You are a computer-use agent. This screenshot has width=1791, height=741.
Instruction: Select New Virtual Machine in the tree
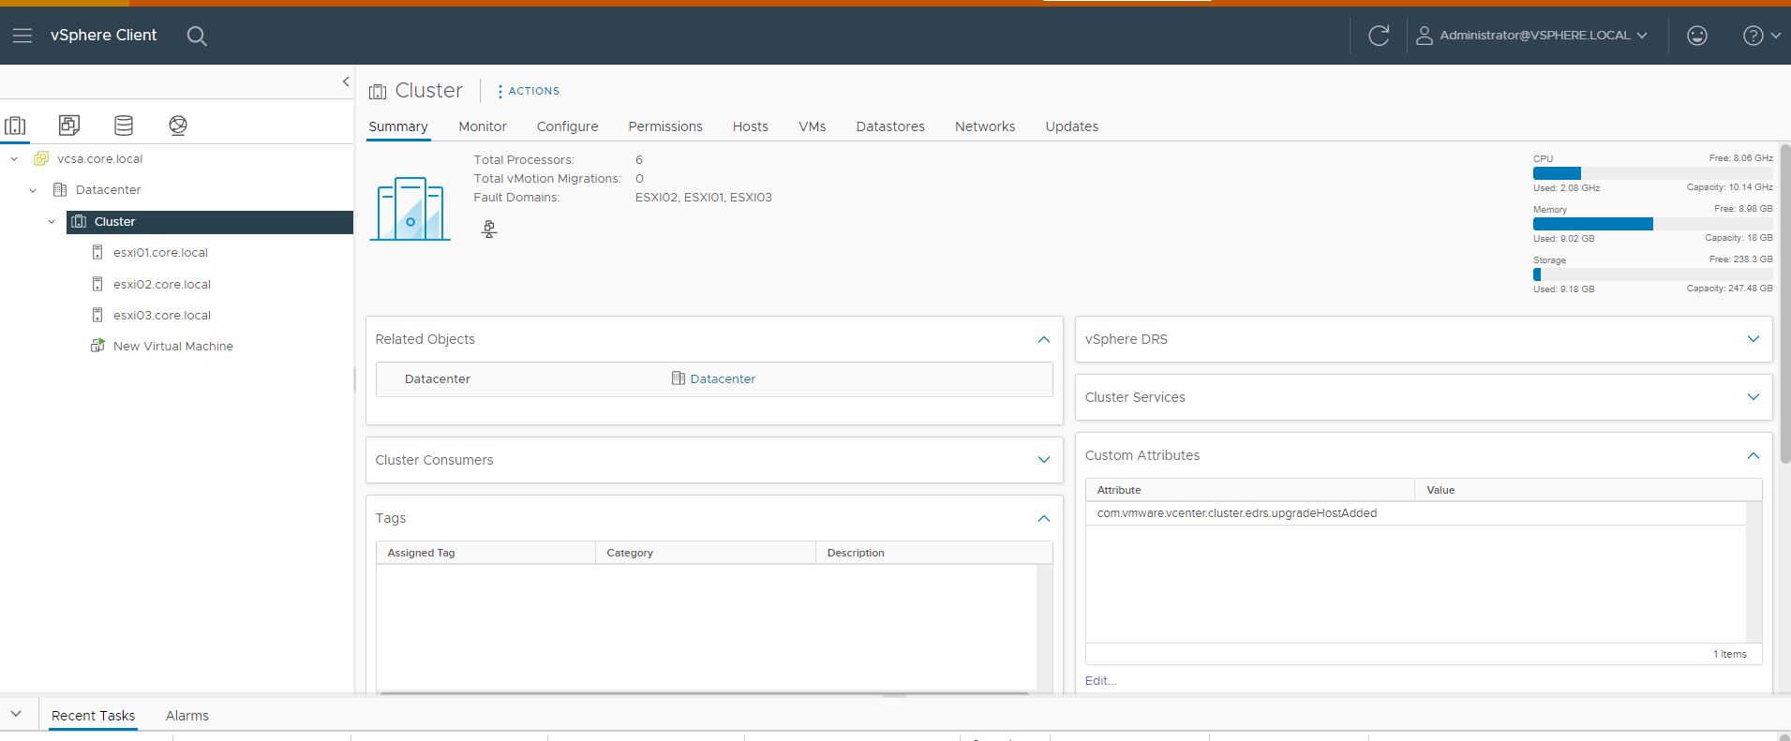point(173,347)
